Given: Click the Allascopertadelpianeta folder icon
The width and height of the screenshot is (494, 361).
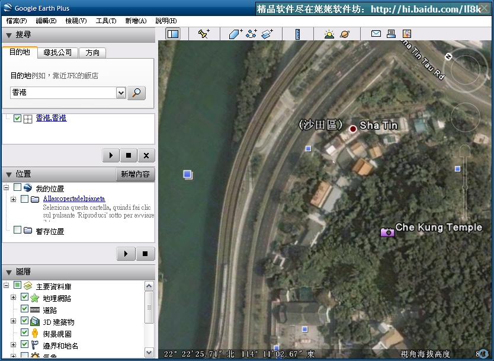Looking at the screenshot, I should point(35,199).
